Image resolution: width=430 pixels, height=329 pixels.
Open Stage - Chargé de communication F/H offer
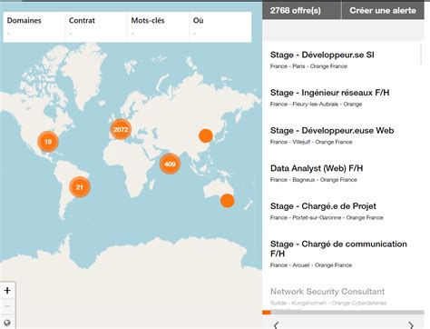338,248
